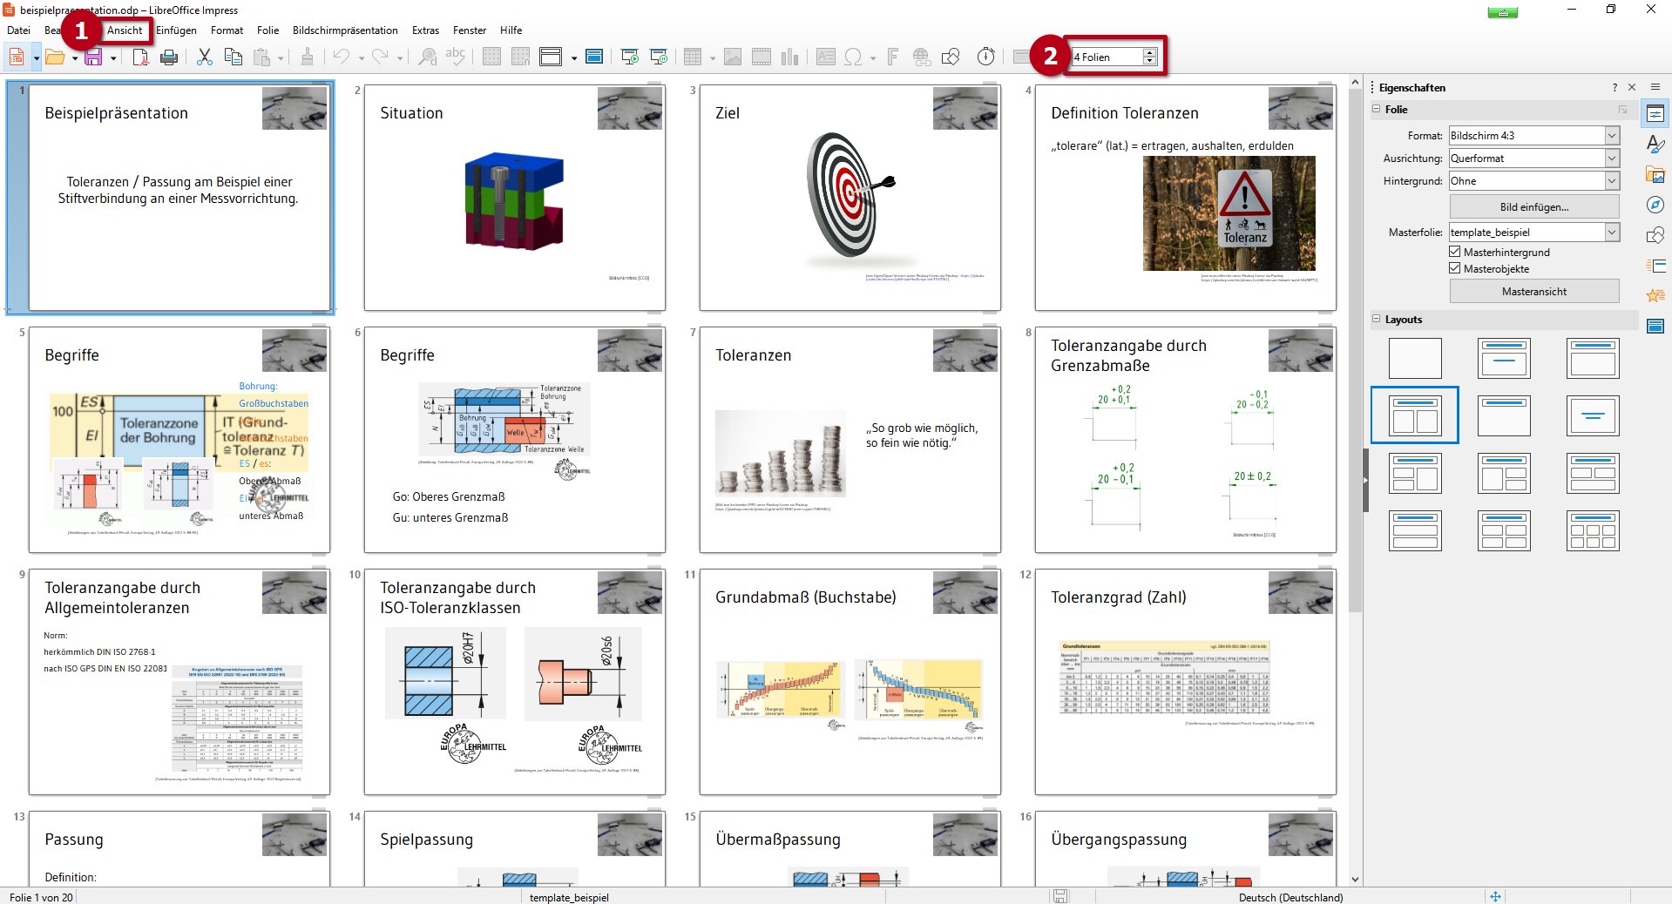Expand the Ausrichtung Querformat dropdown
Image resolution: width=1672 pixels, height=904 pixels.
coord(1611,159)
